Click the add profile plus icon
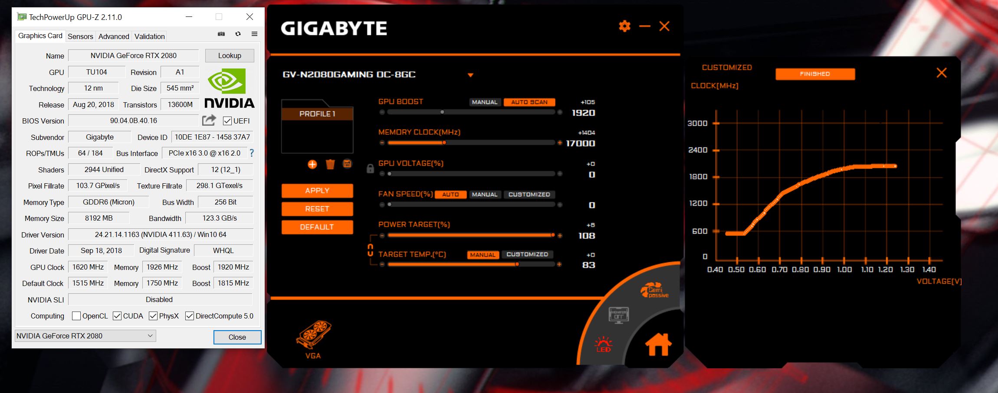Image resolution: width=998 pixels, height=393 pixels. [x=312, y=164]
